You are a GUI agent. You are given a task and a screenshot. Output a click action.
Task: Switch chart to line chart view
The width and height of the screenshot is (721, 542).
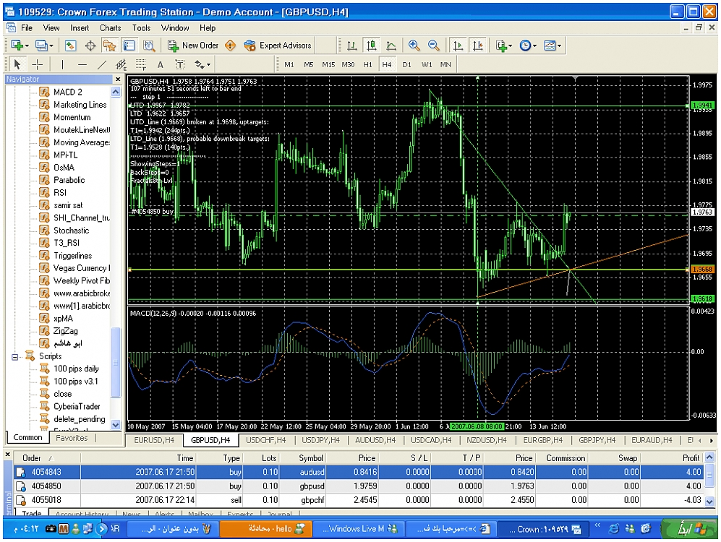point(391,46)
